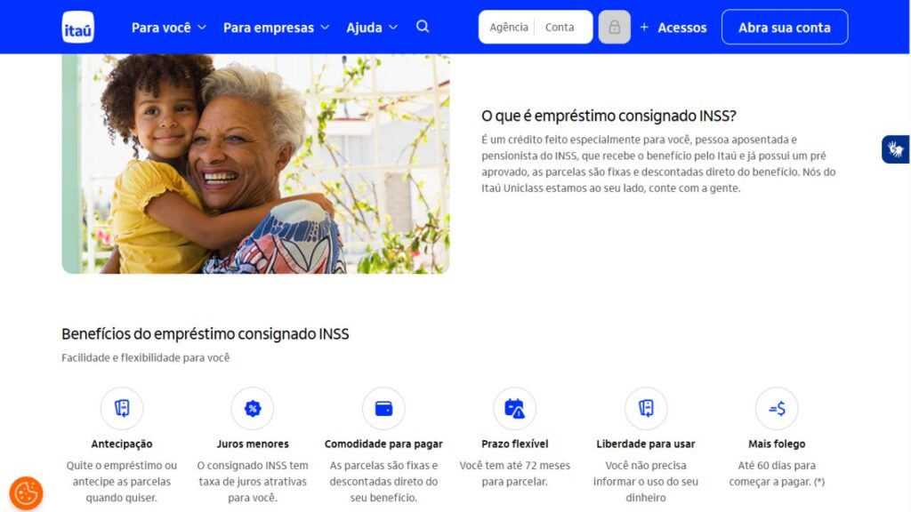Click the Prazo flexível calendar icon

(x=515, y=408)
